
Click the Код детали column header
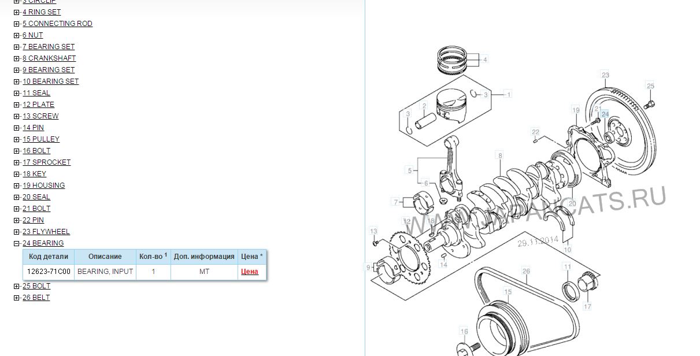[49, 257]
